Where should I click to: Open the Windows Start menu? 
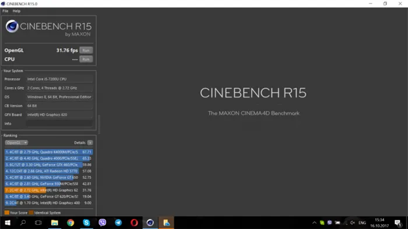[x=8, y=223]
